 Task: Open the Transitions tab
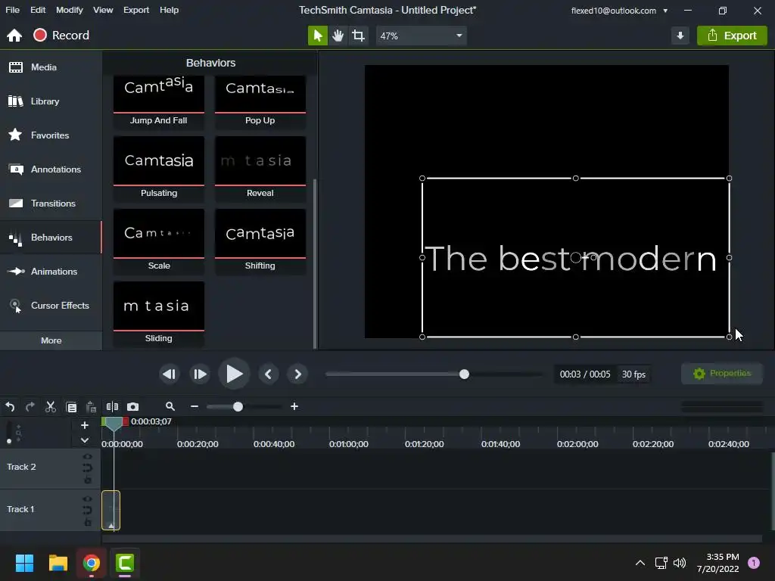pos(51,204)
